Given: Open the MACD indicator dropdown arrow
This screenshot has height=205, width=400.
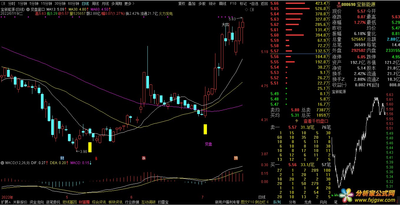Looking at the screenshot, I should point(3,163).
